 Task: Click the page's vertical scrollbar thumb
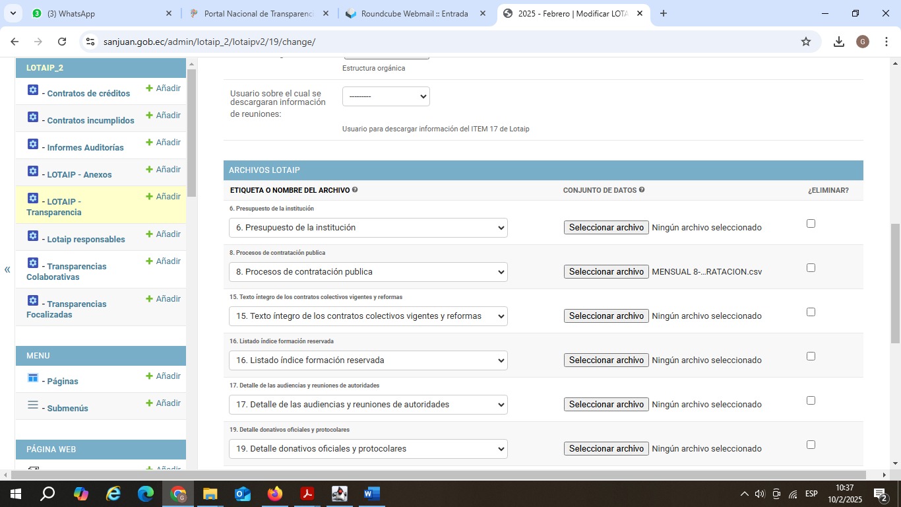[x=895, y=284]
